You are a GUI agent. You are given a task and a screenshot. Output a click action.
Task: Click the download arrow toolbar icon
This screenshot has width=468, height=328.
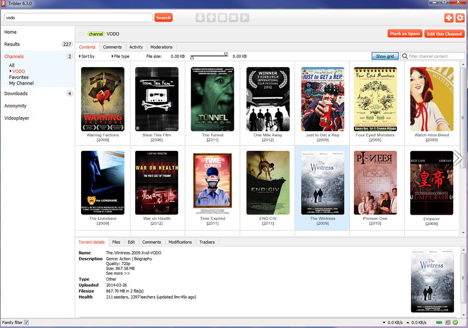[200, 18]
